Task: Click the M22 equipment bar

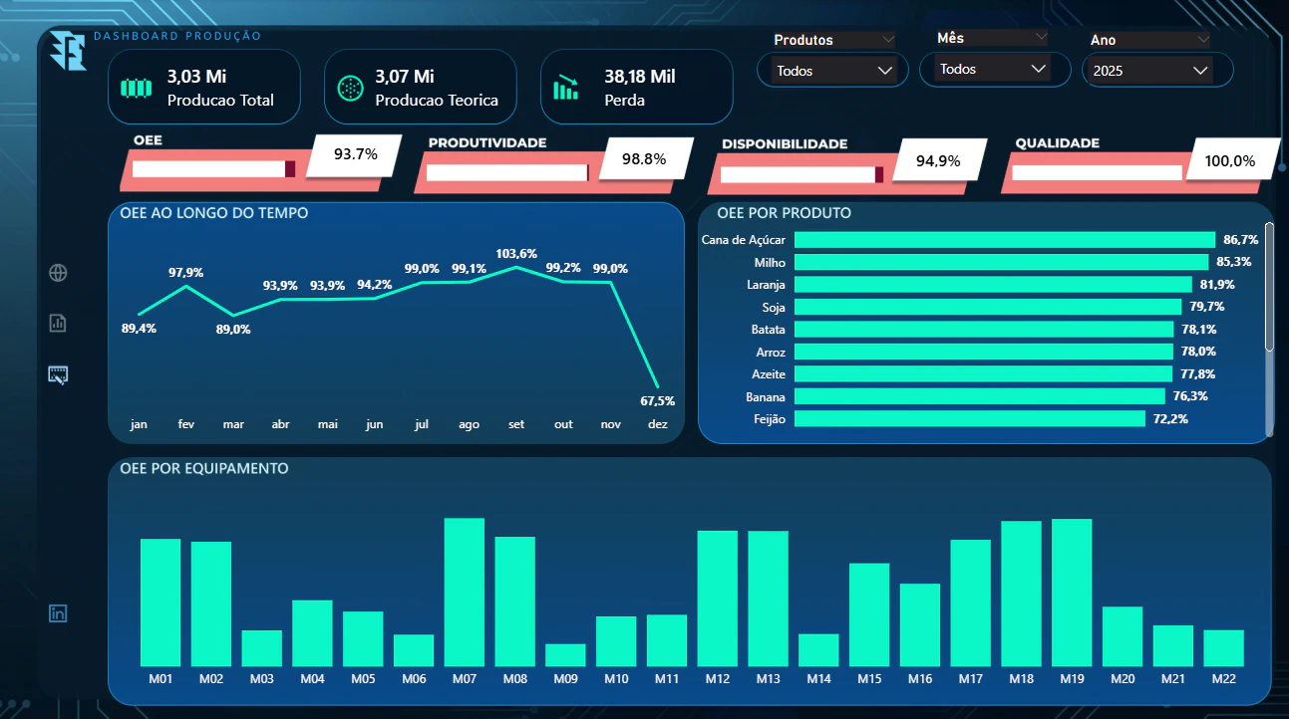Action: (x=1223, y=648)
